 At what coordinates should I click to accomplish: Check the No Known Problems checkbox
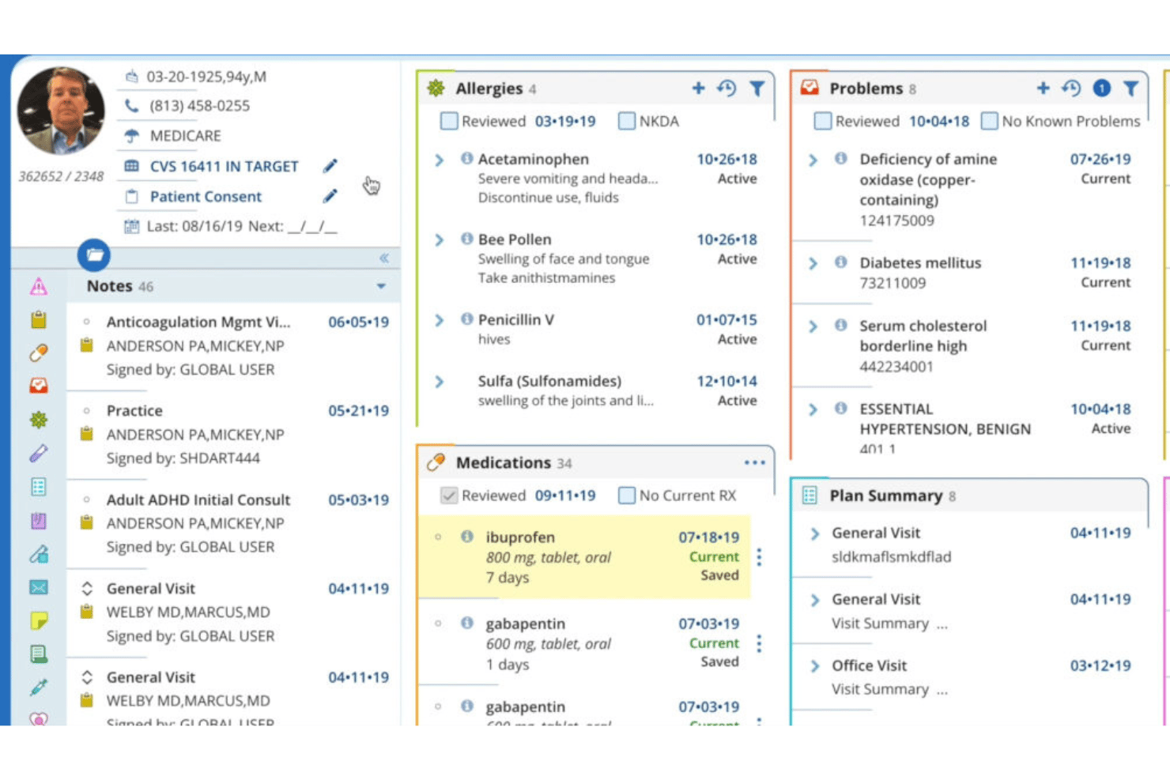[x=989, y=121]
